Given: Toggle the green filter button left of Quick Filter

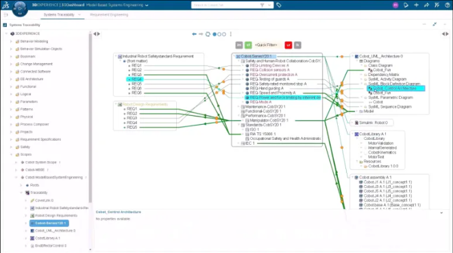Looking at the screenshot, I should tap(248, 45).
